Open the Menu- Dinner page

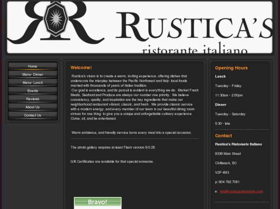tap(33, 74)
